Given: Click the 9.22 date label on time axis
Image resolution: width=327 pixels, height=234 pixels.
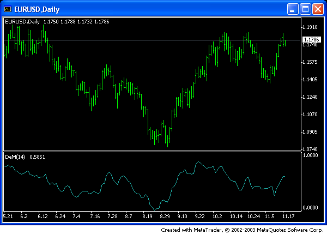Looking at the screenshot, I should 199,216.
